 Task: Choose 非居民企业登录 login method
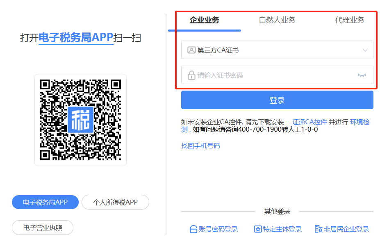click(x=342, y=229)
